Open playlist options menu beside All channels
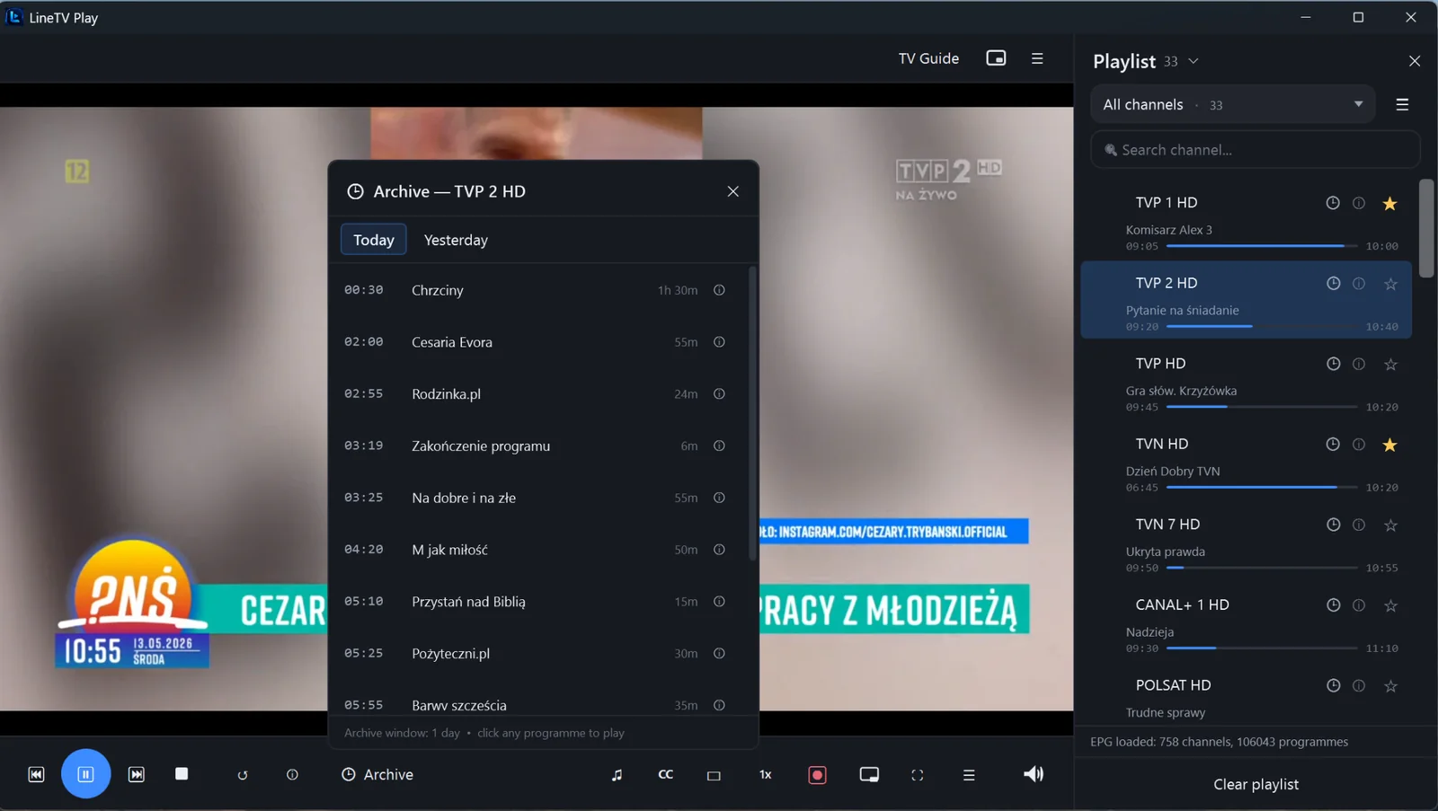1438x811 pixels. (x=1402, y=105)
